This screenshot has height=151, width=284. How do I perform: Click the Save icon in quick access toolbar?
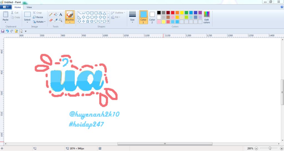3,31
